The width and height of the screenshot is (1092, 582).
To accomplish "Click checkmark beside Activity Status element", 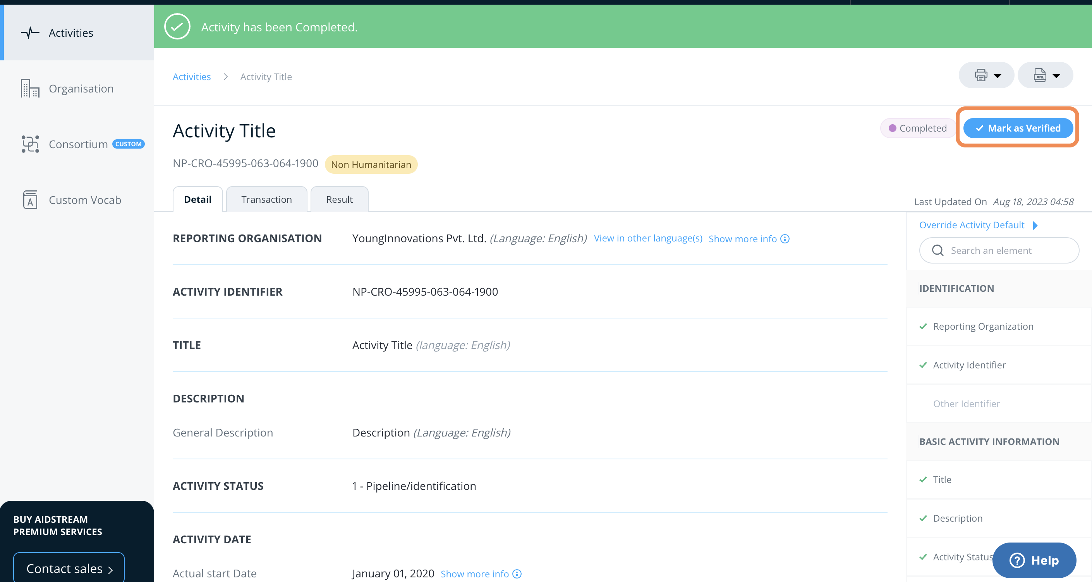I will click(x=923, y=556).
